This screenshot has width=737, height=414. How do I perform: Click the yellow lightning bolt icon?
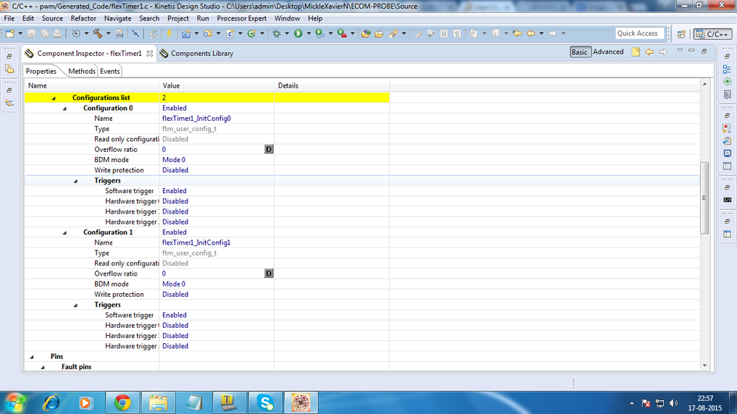pos(169,33)
